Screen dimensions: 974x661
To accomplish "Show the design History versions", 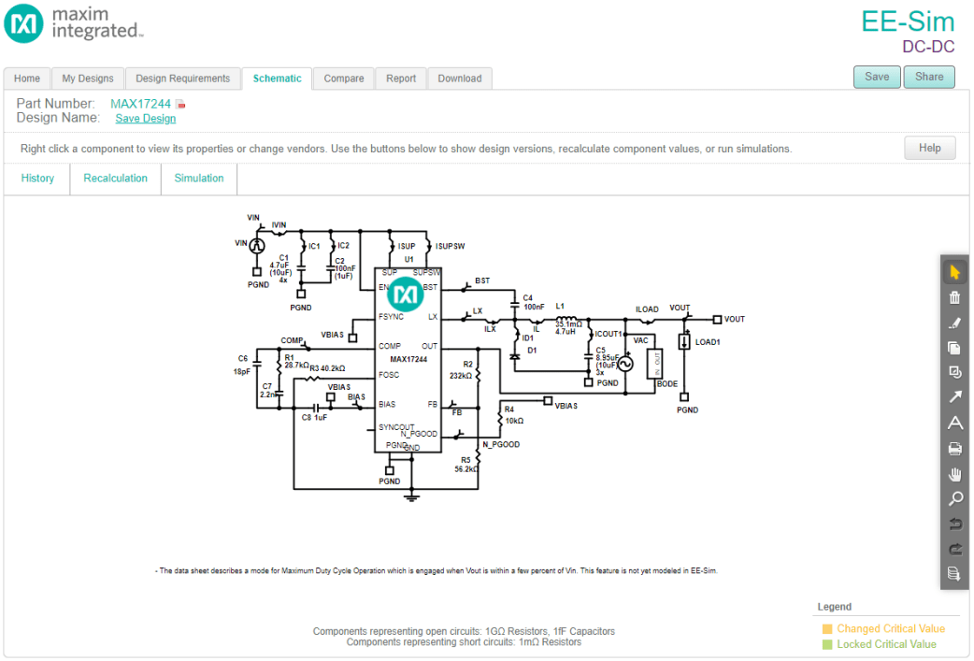I will [37, 179].
